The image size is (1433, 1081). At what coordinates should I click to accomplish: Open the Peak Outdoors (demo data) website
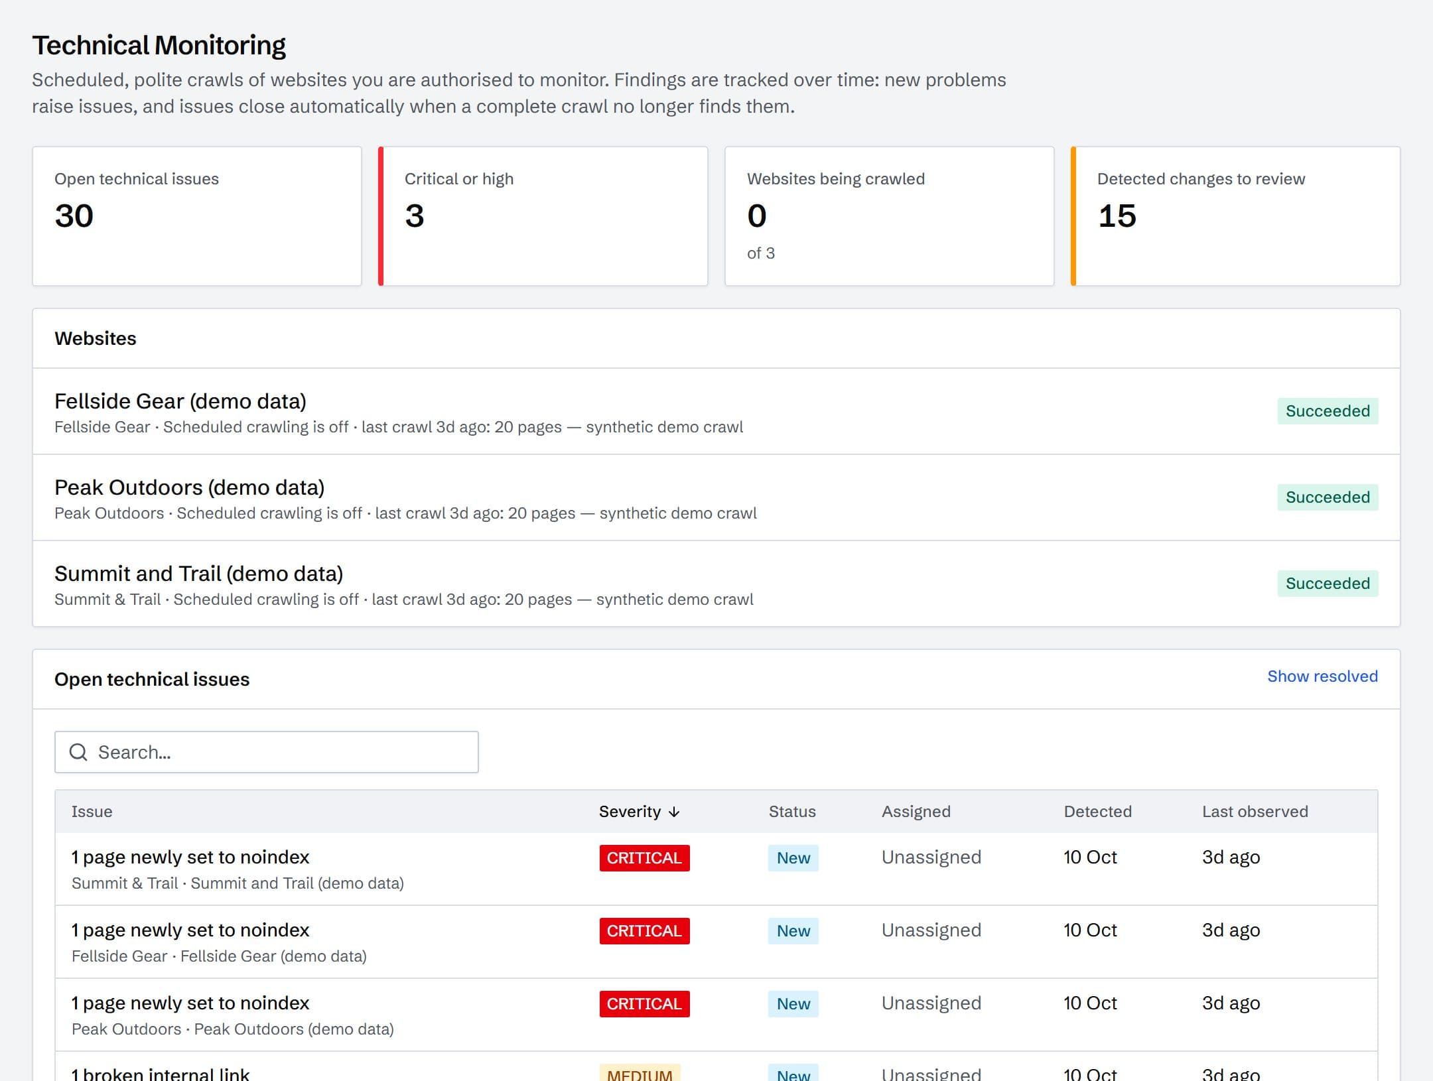(716, 497)
